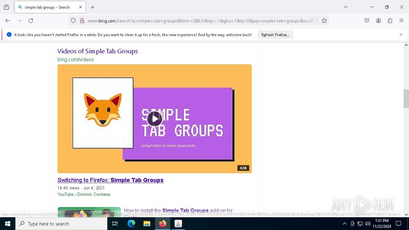Click the page vertical scrollbar thumb
409x230 pixels.
tap(406, 99)
